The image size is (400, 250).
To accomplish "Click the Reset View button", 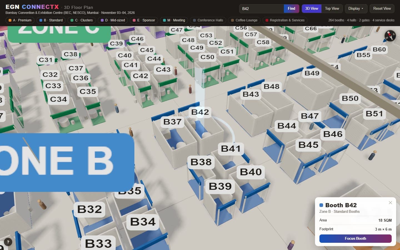I will [x=382, y=9].
